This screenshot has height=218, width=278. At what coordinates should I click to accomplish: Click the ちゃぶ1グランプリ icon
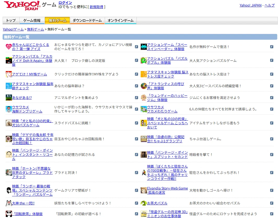144,139
